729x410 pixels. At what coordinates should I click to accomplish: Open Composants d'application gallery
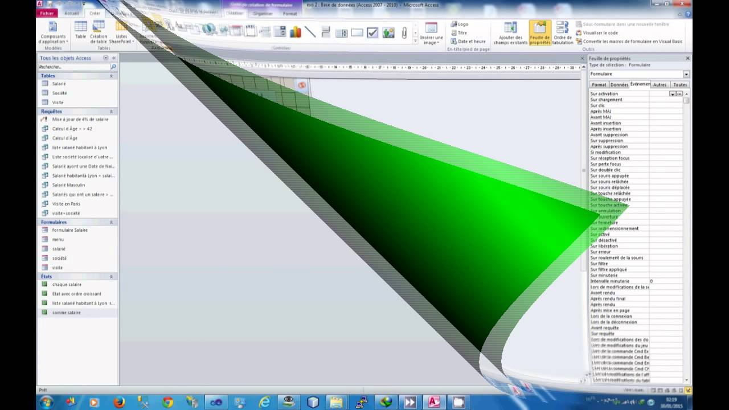pos(52,32)
